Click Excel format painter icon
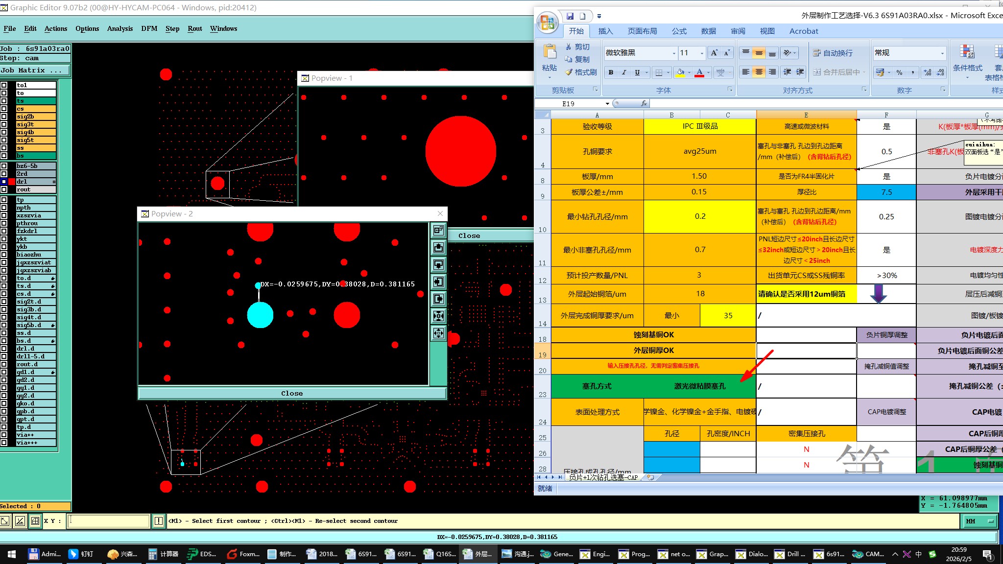Screen dimensions: 1003x564 [569, 72]
